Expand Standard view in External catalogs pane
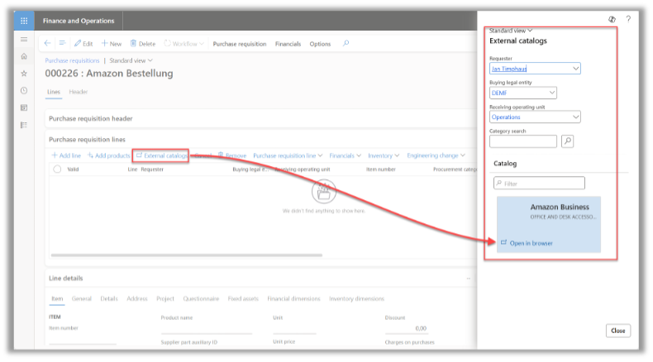 511,31
